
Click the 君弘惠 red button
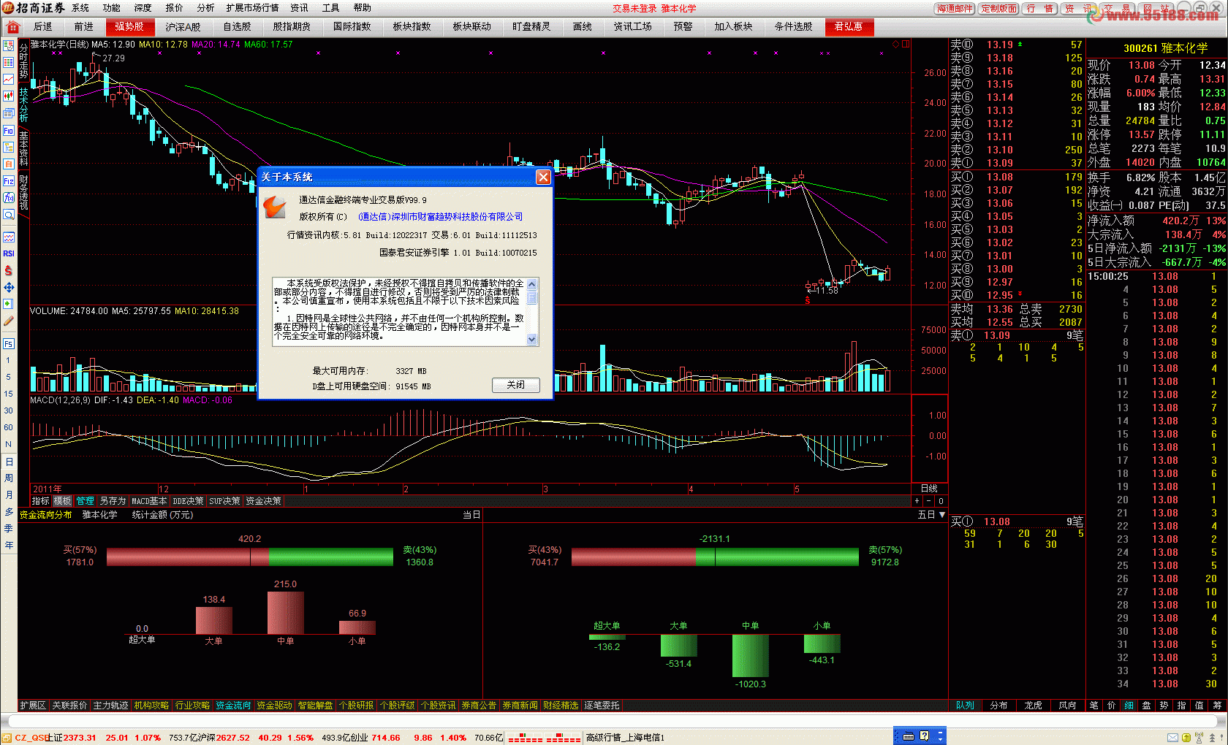point(849,27)
